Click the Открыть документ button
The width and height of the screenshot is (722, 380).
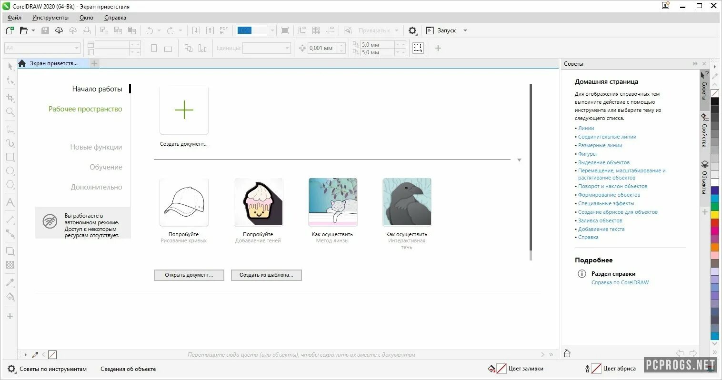click(189, 275)
